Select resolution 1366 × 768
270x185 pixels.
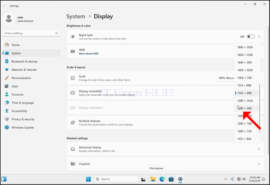[247, 78]
